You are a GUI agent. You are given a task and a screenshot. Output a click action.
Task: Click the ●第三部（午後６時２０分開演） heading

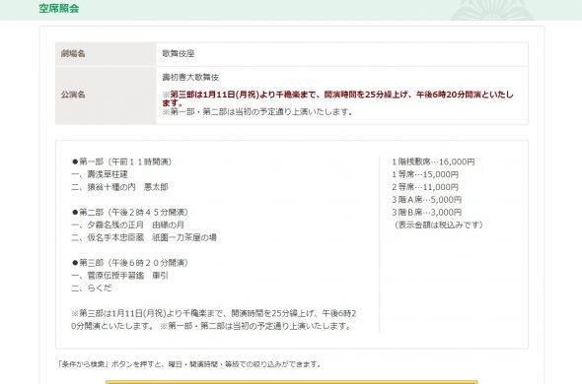pos(130,263)
